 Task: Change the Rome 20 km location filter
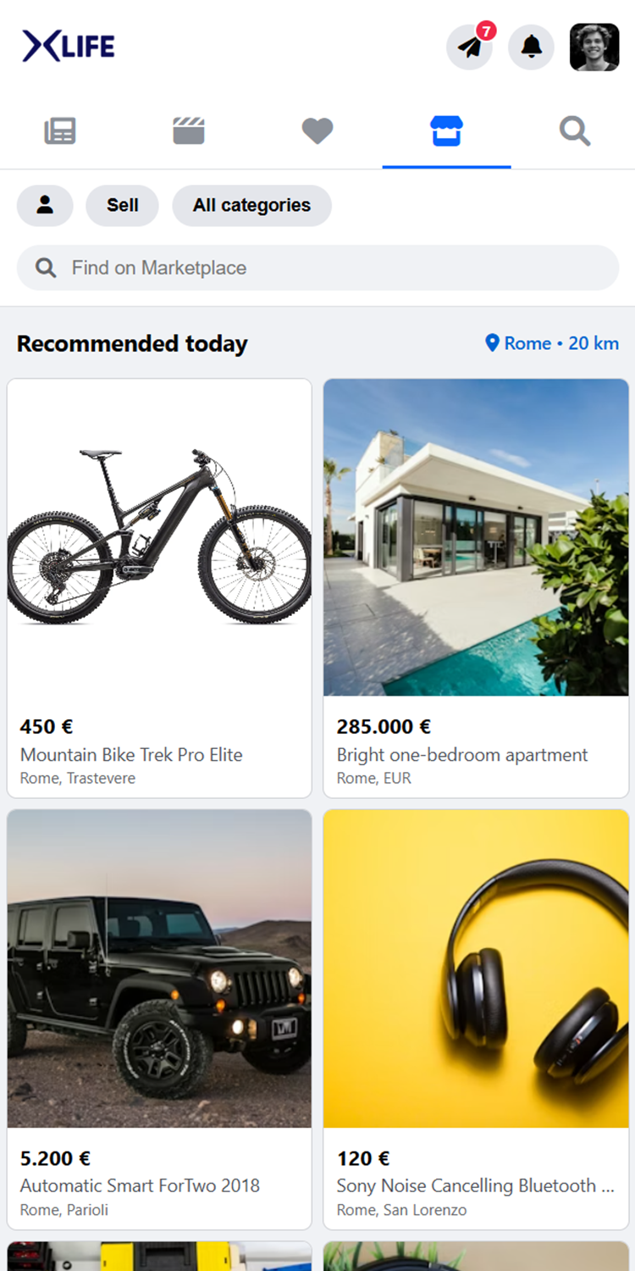(x=552, y=343)
